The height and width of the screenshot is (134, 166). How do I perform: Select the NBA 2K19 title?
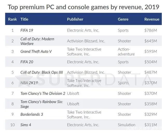29,83
